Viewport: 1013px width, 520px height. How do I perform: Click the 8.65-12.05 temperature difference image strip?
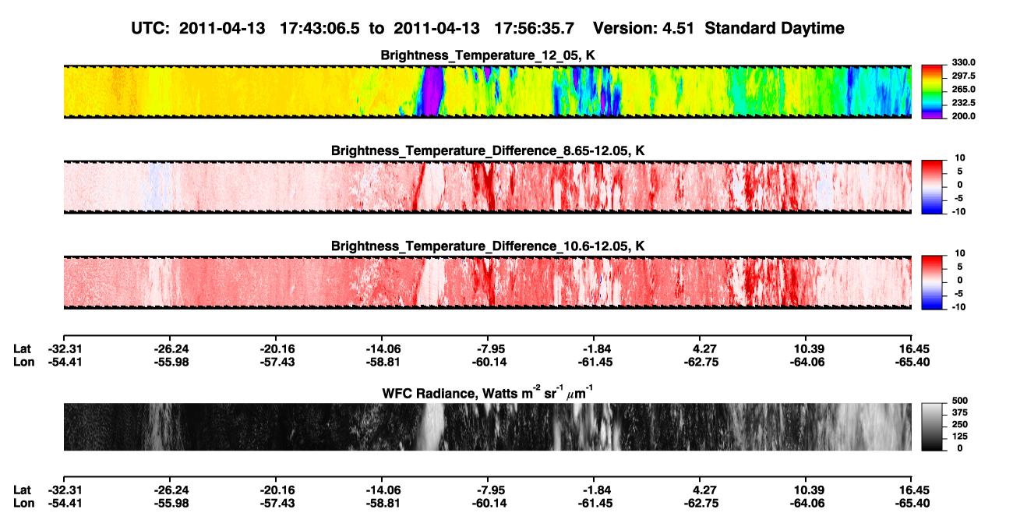(x=487, y=187)
